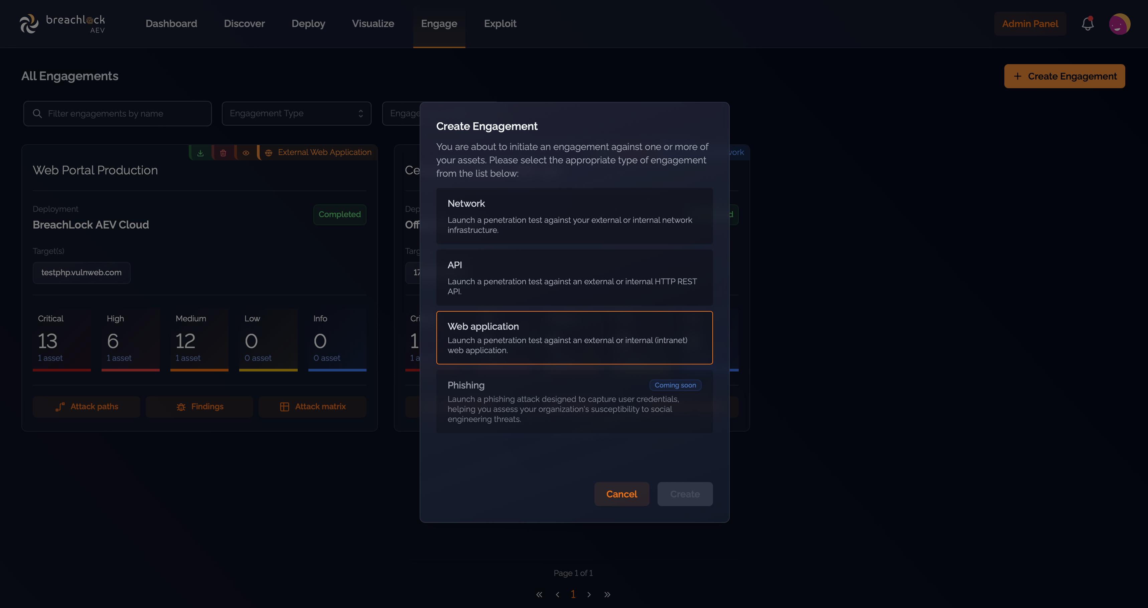
Task: Click the High 6 severity tile
Action: pos(131,339)
